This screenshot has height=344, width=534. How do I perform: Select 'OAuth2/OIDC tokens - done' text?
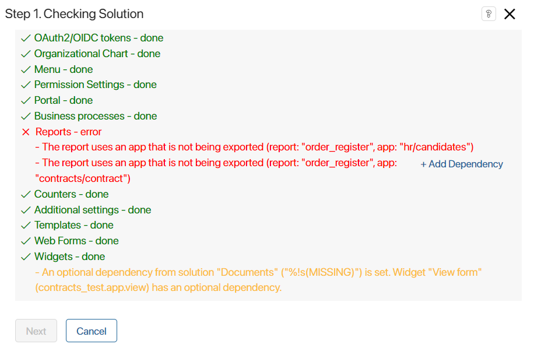coord(99,38)
